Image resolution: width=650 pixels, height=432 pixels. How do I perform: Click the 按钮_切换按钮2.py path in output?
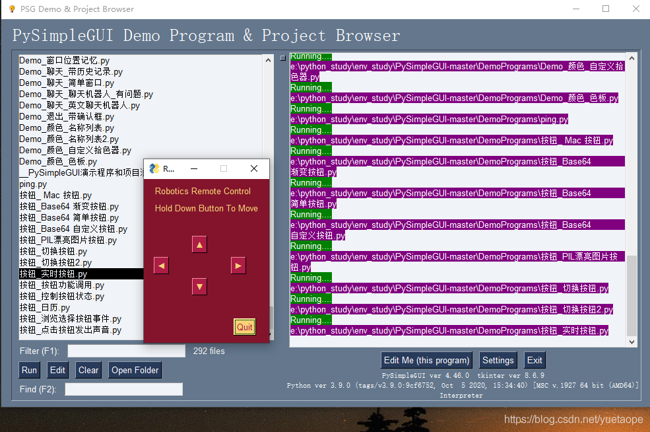[451, 310]
